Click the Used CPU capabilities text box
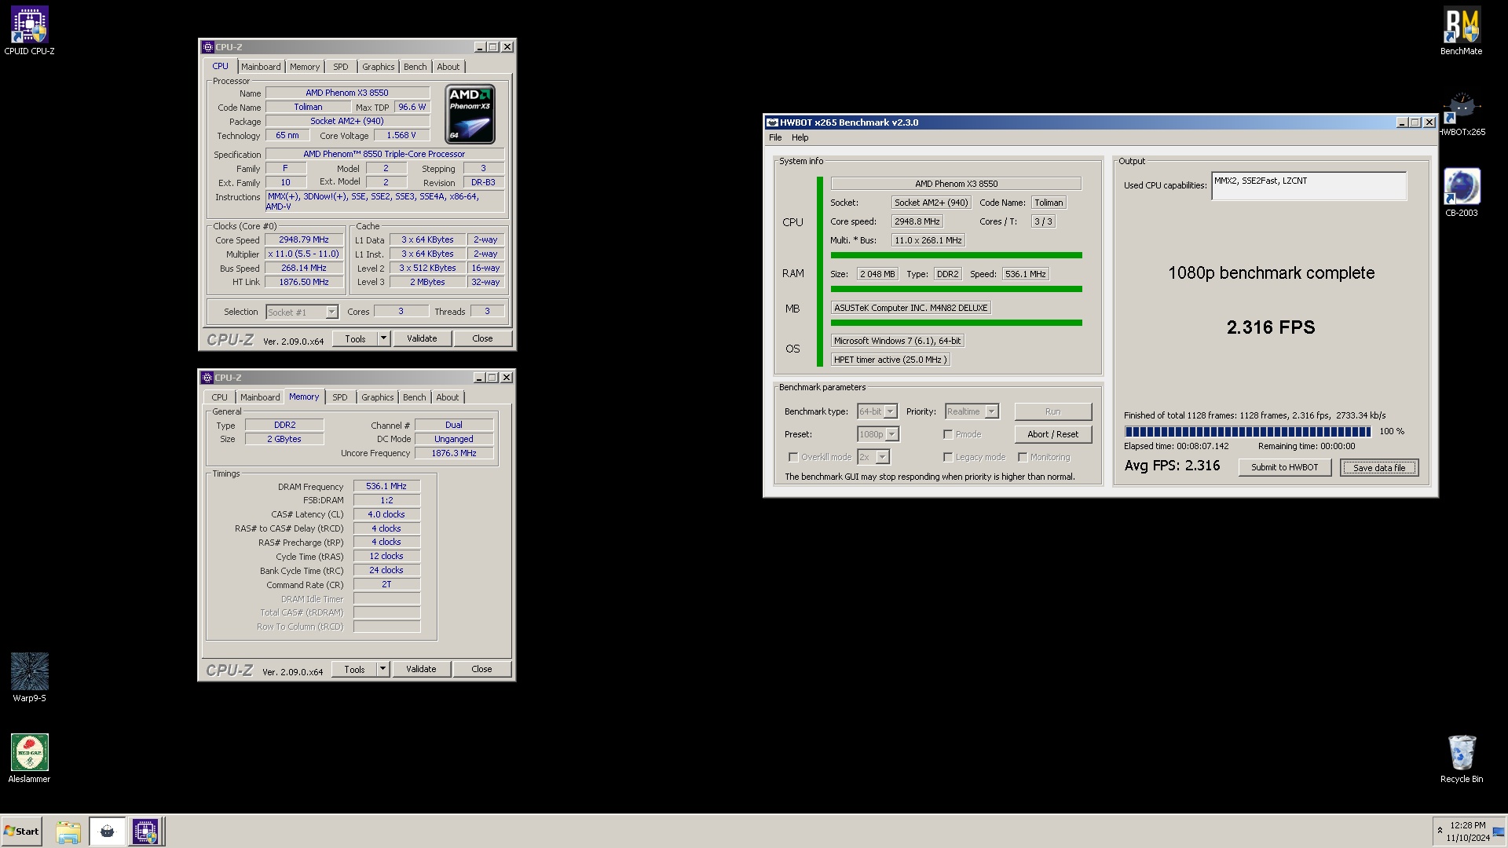This screenshot has height=848, width=1508. [1309, 186]
